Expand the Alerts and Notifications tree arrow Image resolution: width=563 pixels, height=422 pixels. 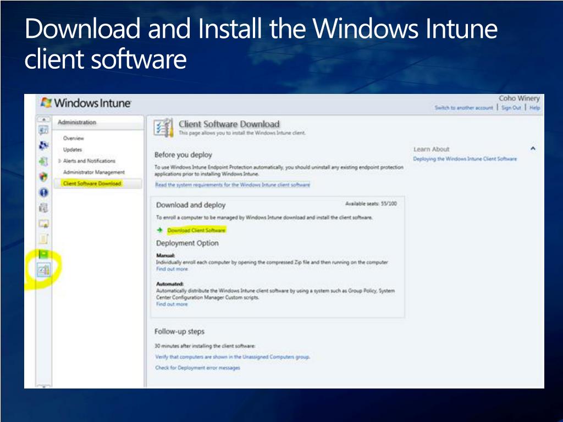point(59,161)
